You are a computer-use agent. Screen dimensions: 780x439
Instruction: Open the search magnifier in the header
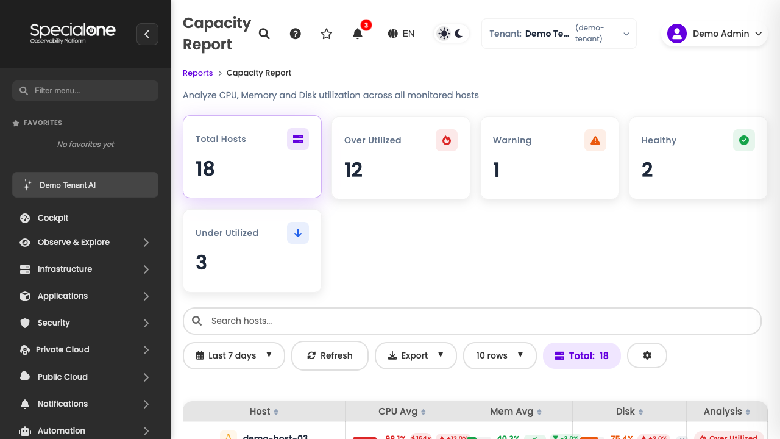[264, 34]
